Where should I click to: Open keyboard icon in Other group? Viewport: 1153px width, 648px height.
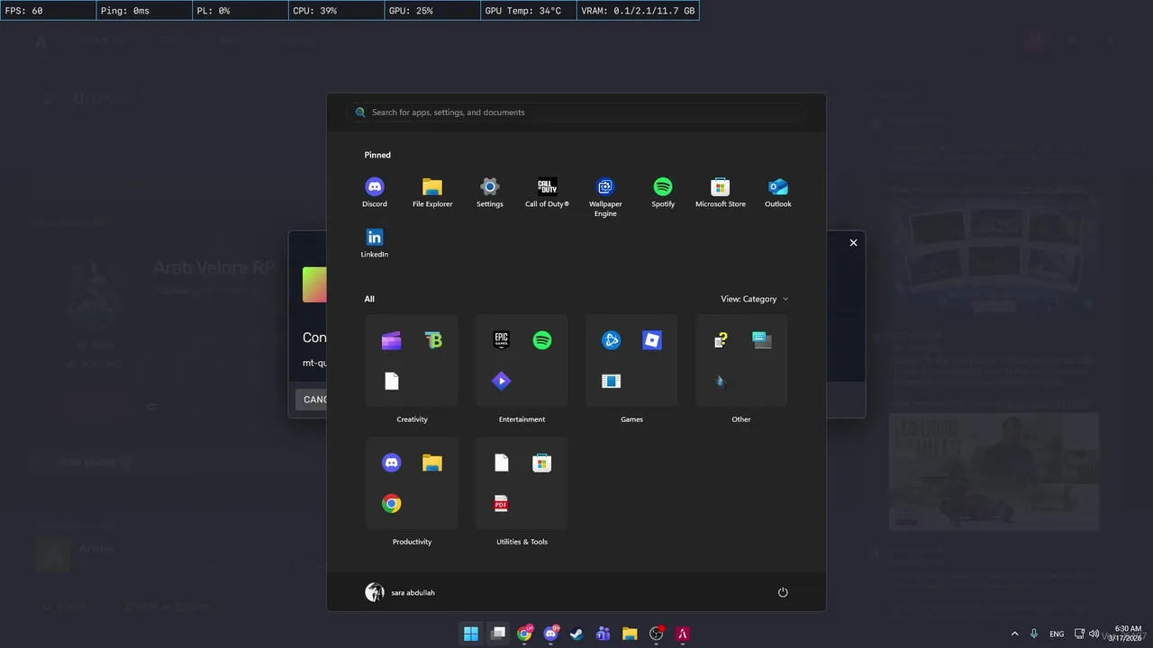click(x=762, y=340)
